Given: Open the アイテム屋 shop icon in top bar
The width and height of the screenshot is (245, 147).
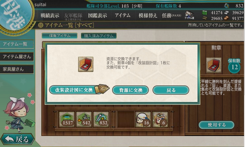Looking at the screenshot, I should point(189,15).
